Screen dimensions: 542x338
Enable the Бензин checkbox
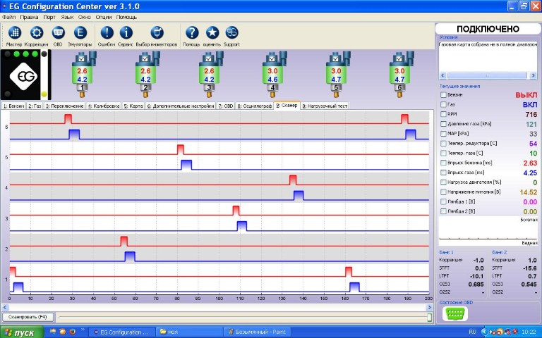pyautogui.click(x=443, y=94)
